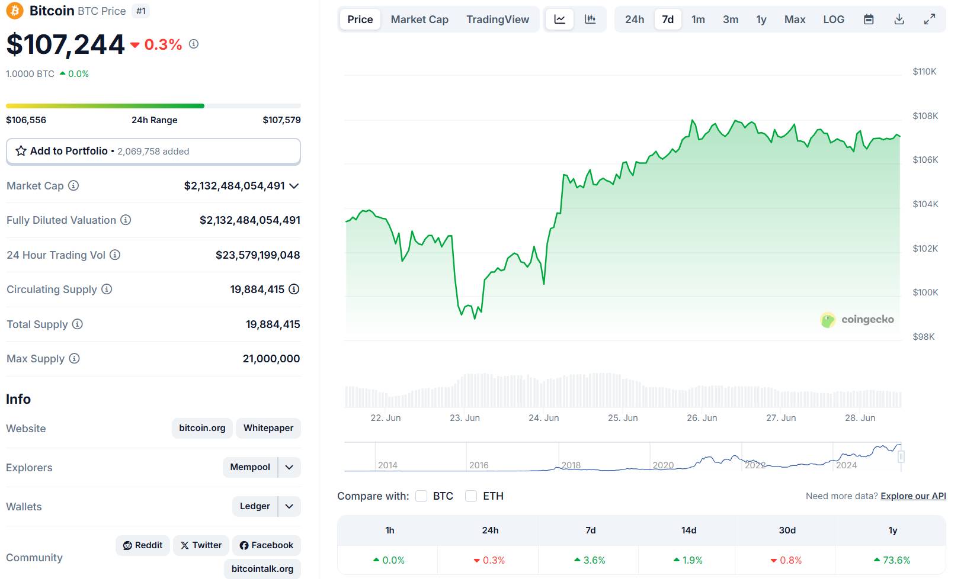
Task: Click the $23,579,199,048 trading volume value
Action: 258,255
